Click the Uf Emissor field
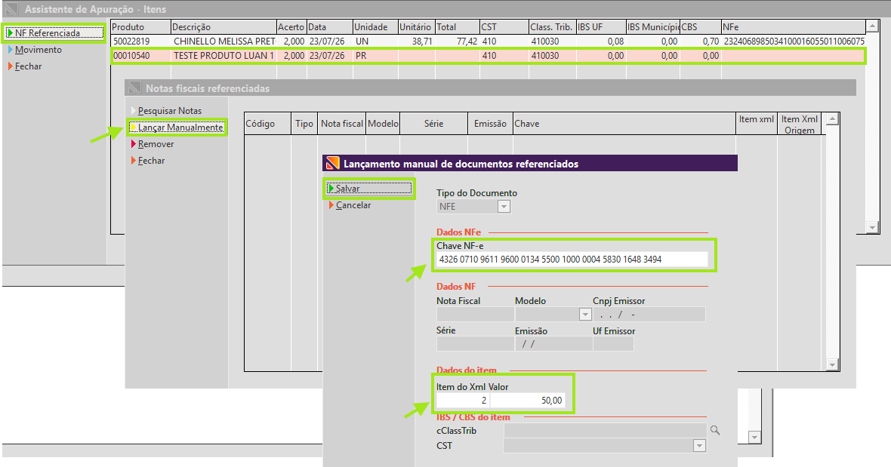The image size is (891, 467). coord(613,344)
